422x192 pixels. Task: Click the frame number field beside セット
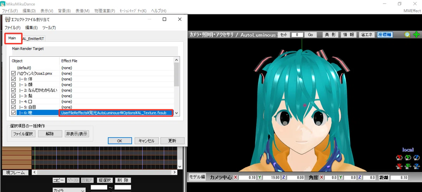pos(297,35)
